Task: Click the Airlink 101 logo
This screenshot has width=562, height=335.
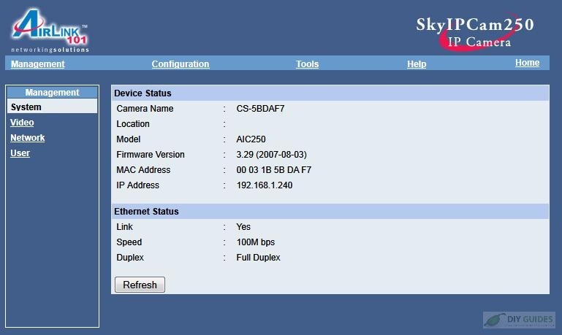Action: pos(50,31)
